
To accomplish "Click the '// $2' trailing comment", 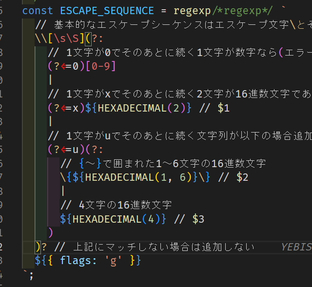I will 233,177.
